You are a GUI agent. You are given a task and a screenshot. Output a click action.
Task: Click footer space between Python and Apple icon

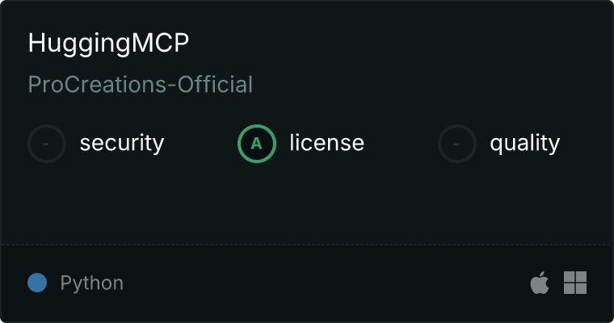click(326, 283)
